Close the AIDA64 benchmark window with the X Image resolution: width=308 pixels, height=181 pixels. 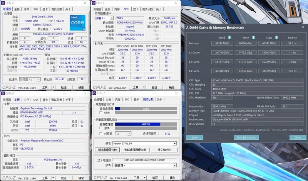[303, 27]
